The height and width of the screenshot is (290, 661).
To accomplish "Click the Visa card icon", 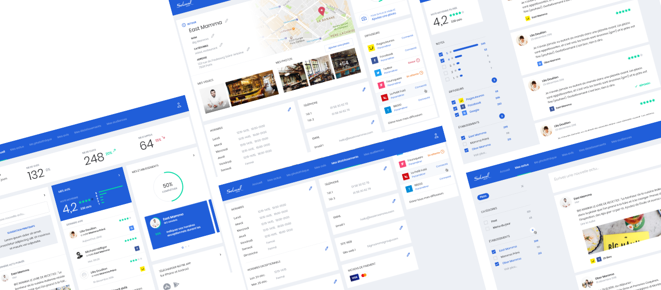I will [354, 277].
